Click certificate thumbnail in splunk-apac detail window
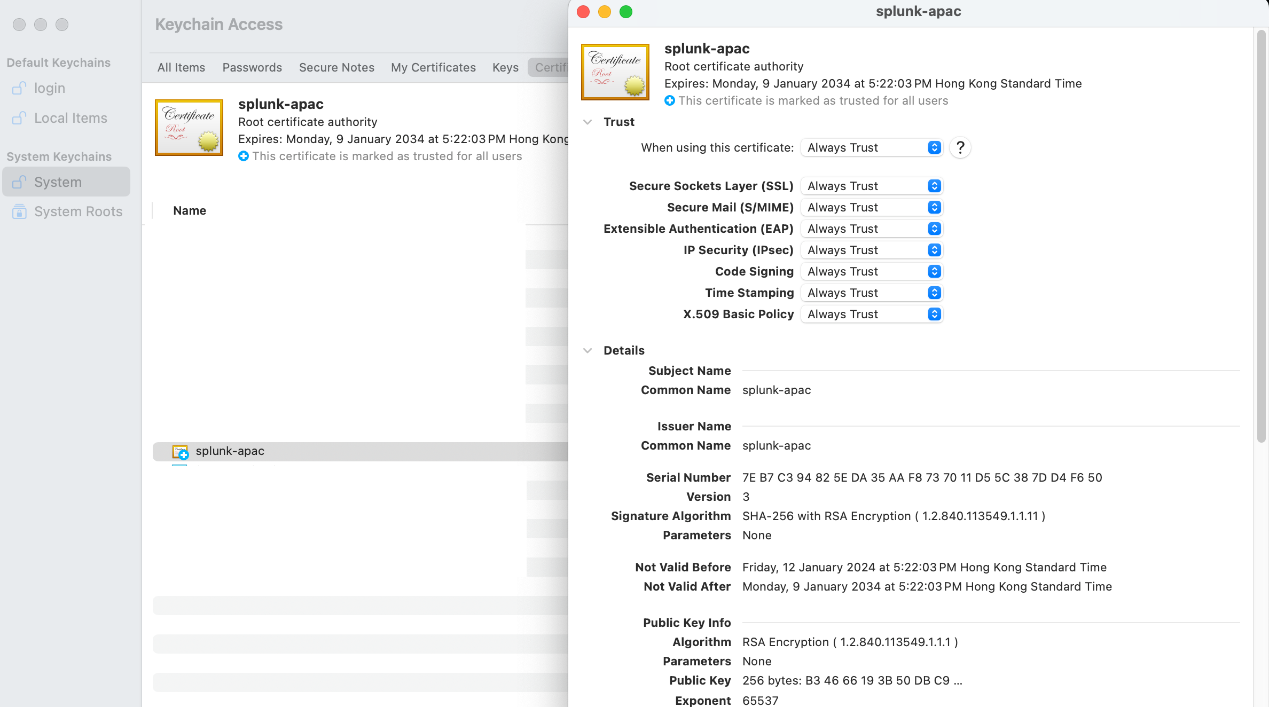The width and height of the screenshot is (1269, 707). point(615,72)
